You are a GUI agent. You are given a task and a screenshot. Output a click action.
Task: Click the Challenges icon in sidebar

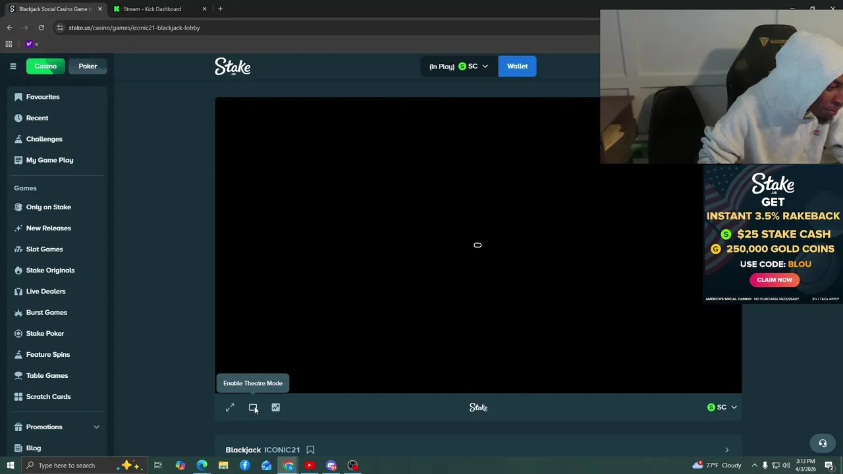click(x=18, y=139)
